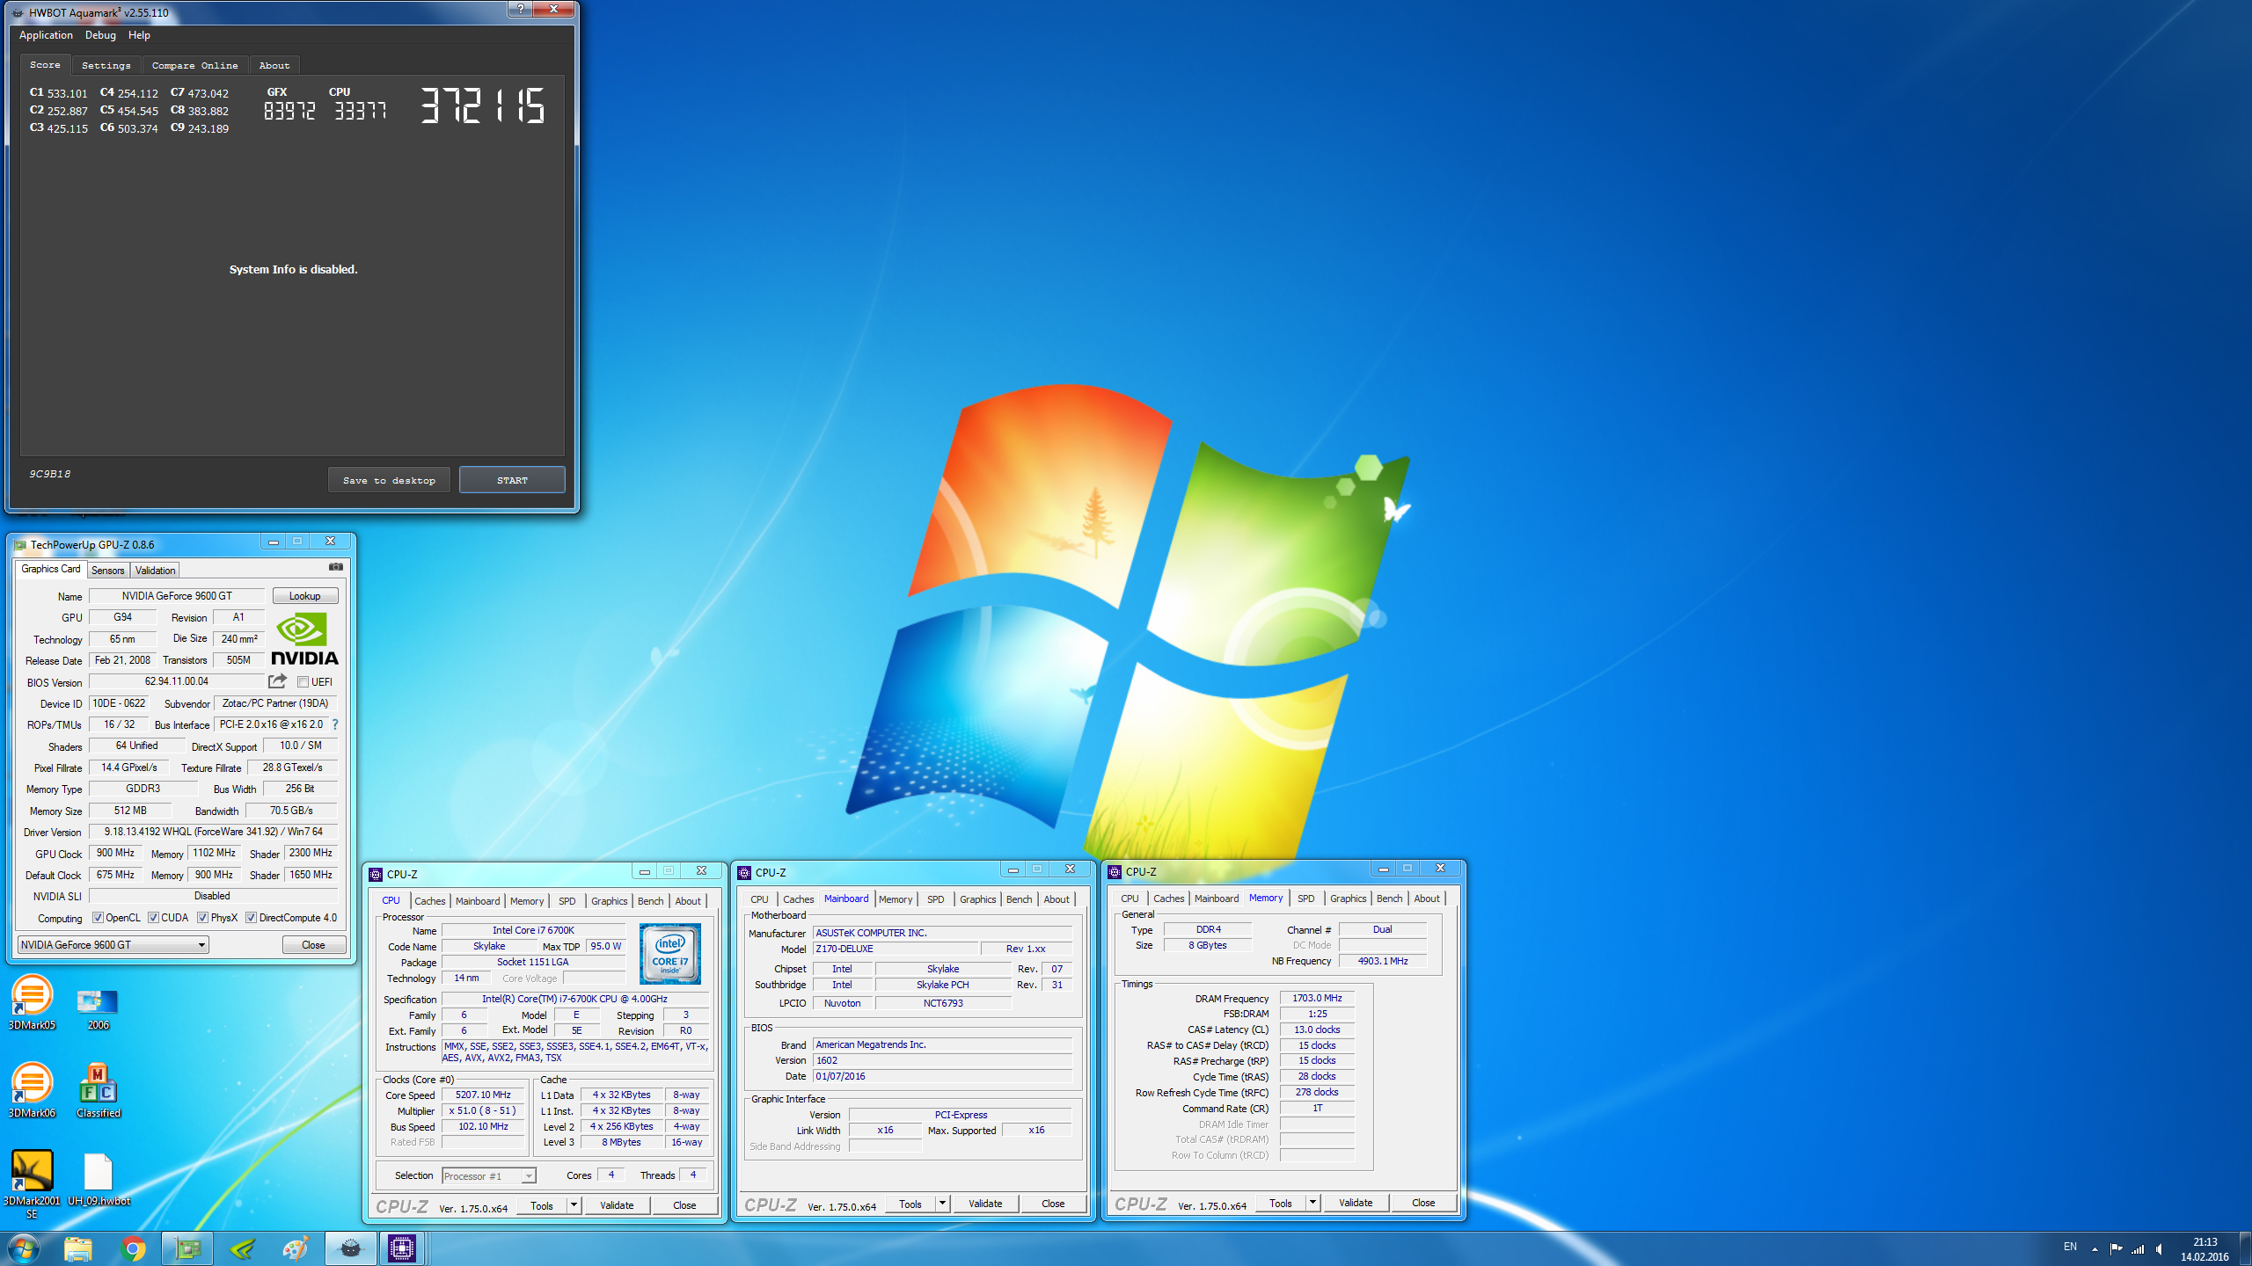Switch to Compare Online tab

(194, 65)
